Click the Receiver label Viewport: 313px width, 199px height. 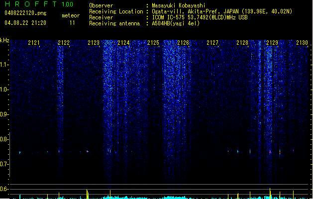coord(101,17)
